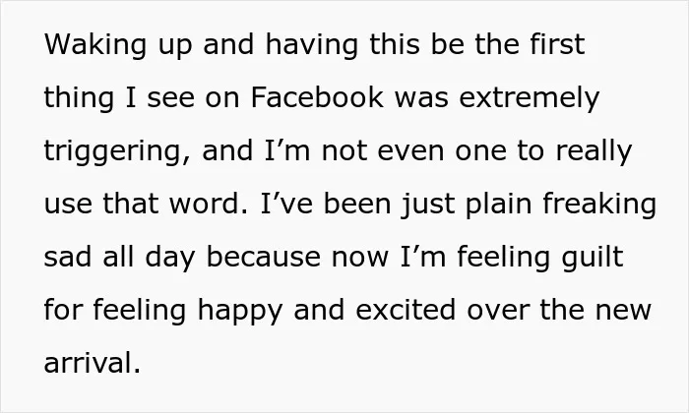Click the word "thing" starting the second line

pyautogui.click(x=79, y=98)
